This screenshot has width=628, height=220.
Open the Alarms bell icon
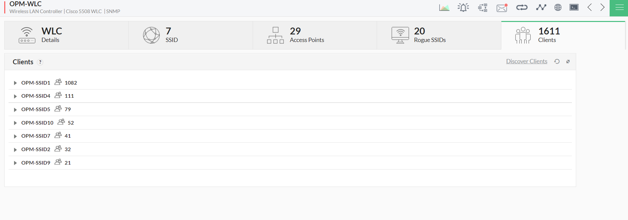click(463, 7)
